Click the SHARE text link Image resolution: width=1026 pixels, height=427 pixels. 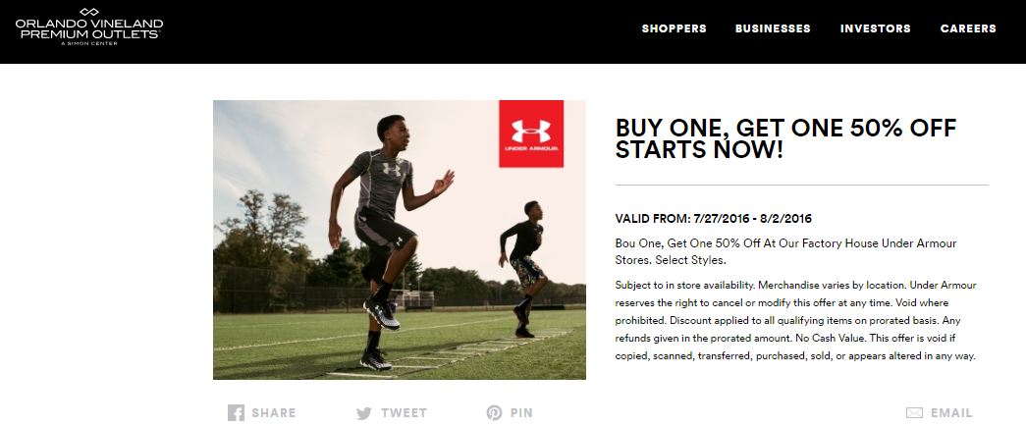273,413
